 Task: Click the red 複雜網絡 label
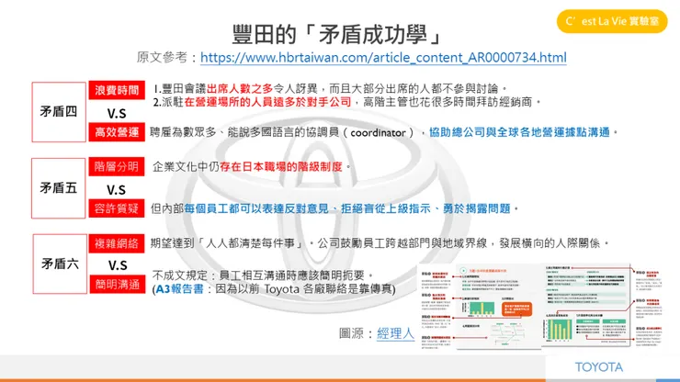tap(117, 243)
